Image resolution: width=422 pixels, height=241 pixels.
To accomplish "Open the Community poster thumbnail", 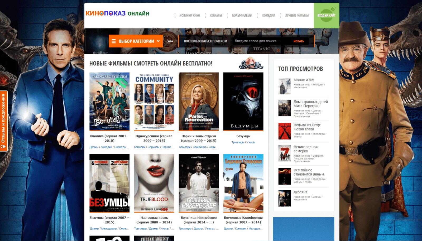I will point(154,102).
